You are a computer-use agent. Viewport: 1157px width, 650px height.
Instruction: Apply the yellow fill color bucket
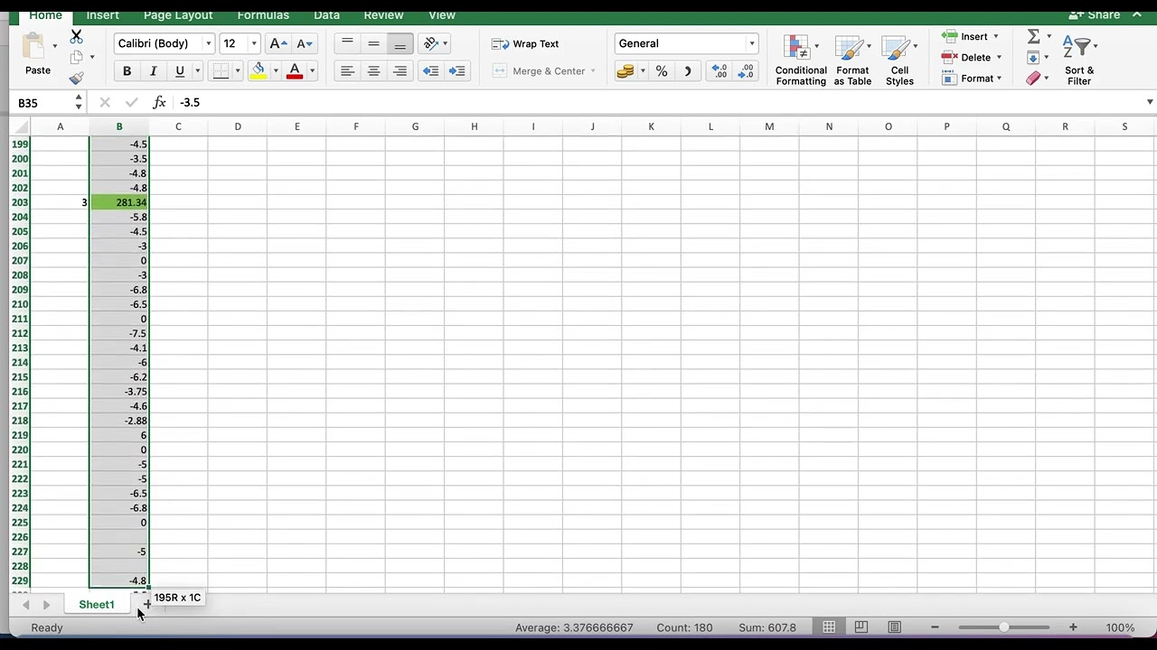(259, 71)
